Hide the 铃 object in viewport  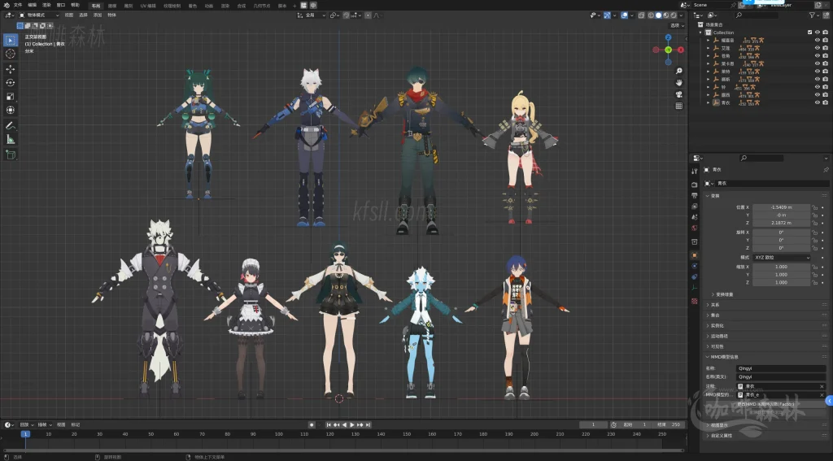click(817, 87)
